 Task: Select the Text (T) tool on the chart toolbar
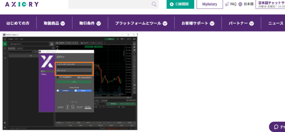point(134,81)
